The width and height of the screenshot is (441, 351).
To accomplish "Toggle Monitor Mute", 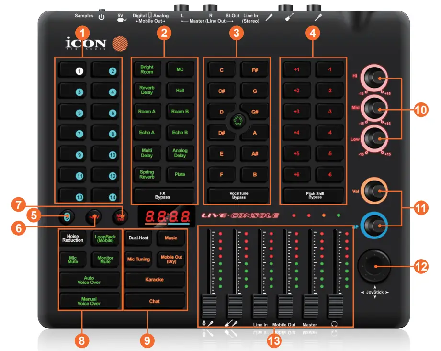I will [105, 259].
